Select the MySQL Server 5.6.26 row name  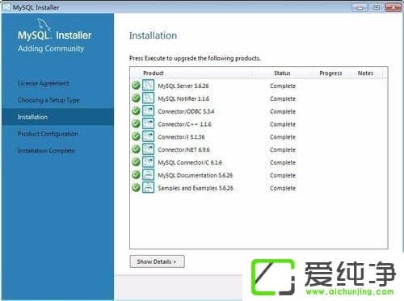(x=183, y=86)
